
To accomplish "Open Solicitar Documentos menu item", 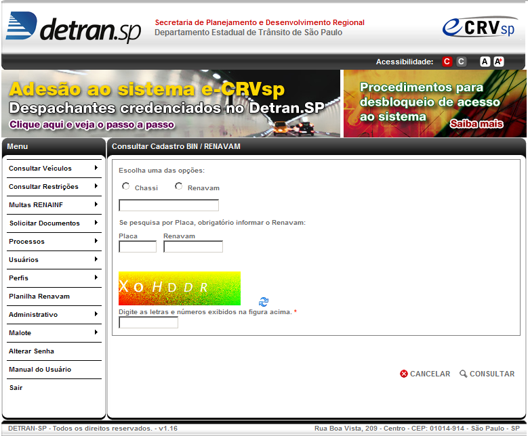I will coord(45,223).
